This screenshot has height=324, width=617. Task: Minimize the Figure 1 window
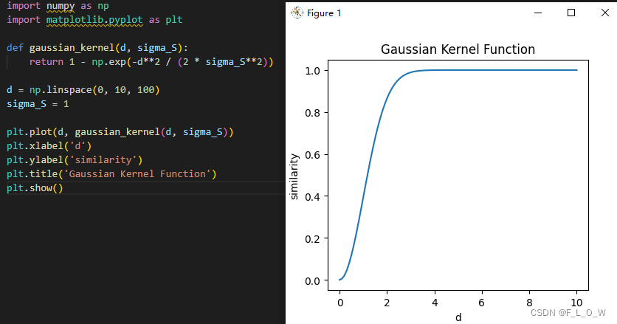point(538,13)
